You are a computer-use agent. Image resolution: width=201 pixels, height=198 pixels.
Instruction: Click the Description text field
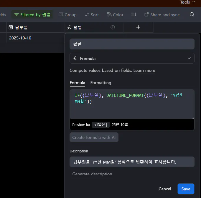[x=132, y=162]
